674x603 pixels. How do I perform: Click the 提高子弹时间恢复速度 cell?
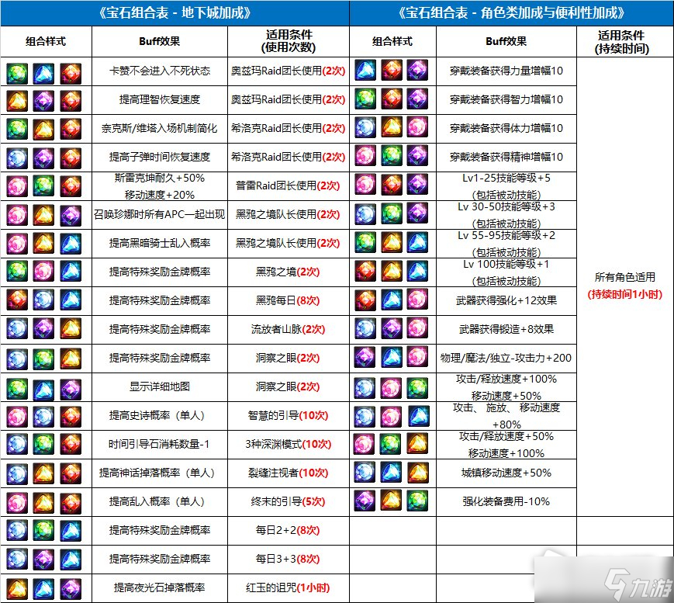point(160,157)
